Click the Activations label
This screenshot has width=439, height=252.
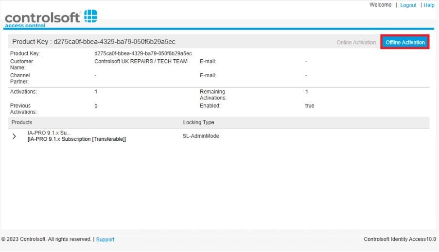pyautogui.click(x=23, y=92)
